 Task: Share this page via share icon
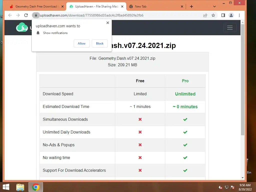pos(205,15)
